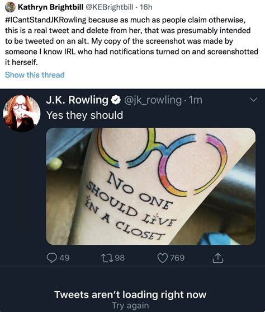Click the Show this thread link
Screen dimensions: 265x312
[35, 75]
